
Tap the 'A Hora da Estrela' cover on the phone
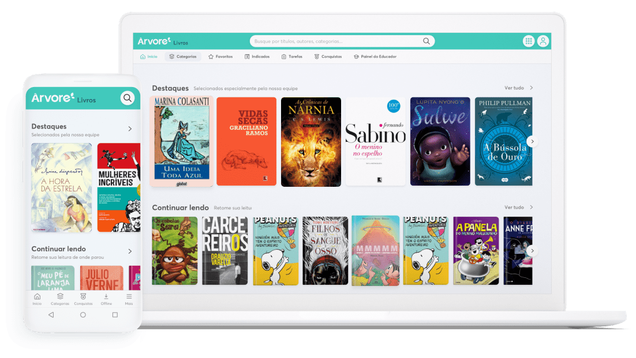coord(62,187)
